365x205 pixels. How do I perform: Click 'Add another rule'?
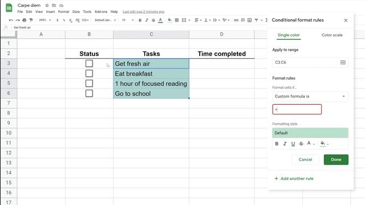click(294, 178)
